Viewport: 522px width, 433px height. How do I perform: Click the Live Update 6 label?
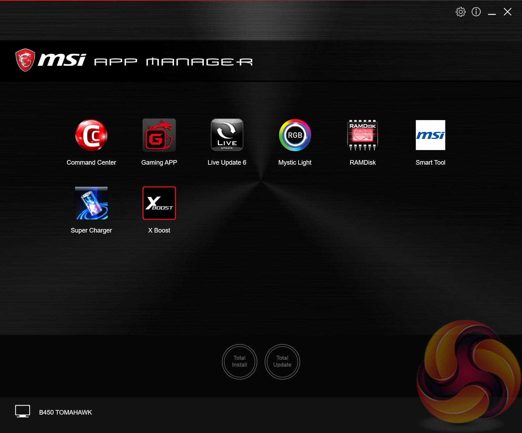pos(227,163)
